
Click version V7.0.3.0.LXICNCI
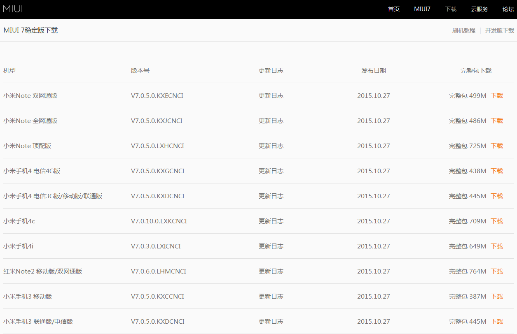156,246
